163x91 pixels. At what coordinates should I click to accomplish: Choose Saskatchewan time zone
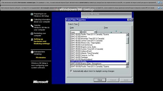pos(98,45)
